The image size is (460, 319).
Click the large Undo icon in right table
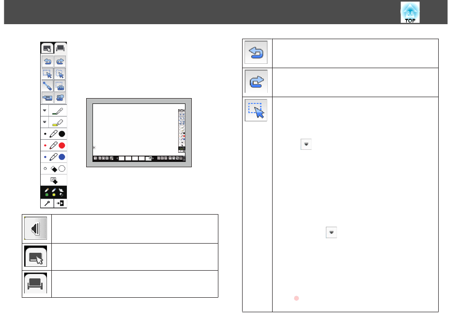[x=256, y=53]
